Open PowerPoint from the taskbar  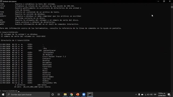(78, 95)
